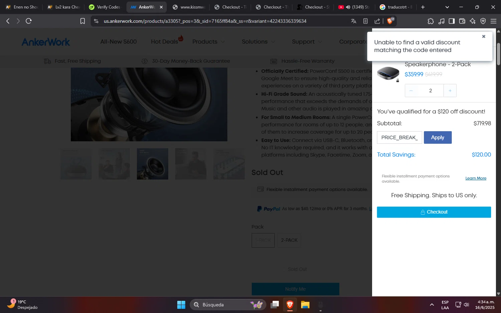
Task: Open the Brave VPN shield icon
Action: (483, 21)
